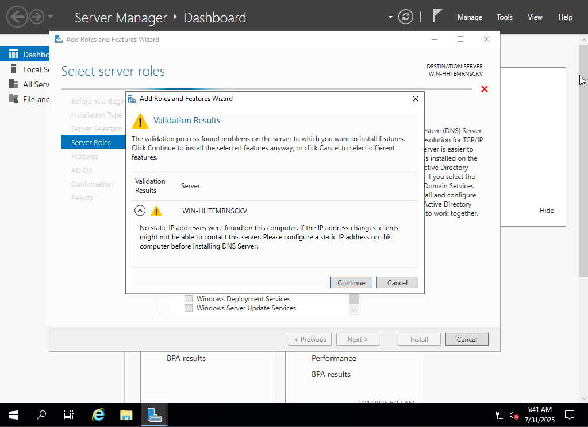
Task: Click Continue in Validation Results dialog
Action: click(351, 282)
